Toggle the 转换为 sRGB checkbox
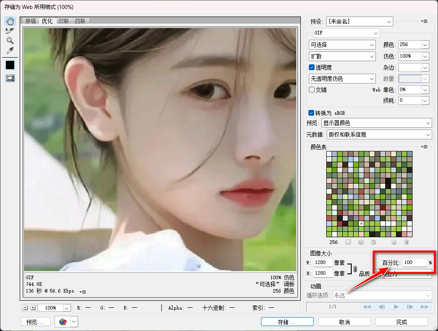The width and height of the screenshot is (438, 331). (x=312, y=113)
